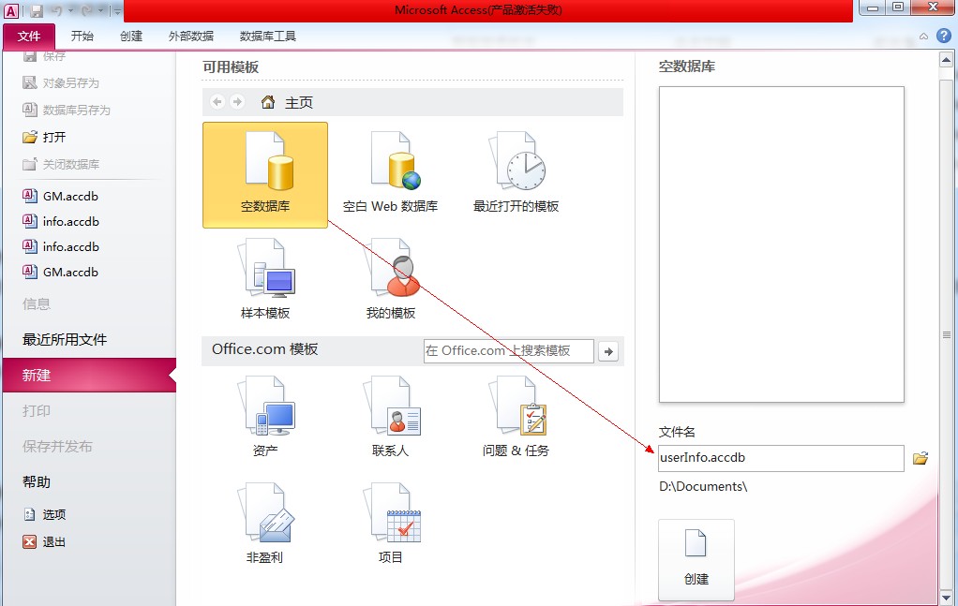Click the file name field userInfo.accdb
958x606 pixels.
[x=781, y=458]
